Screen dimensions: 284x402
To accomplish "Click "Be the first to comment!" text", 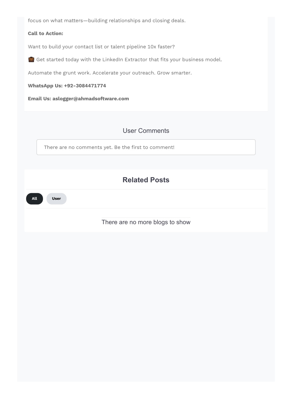I will point(144,147).
